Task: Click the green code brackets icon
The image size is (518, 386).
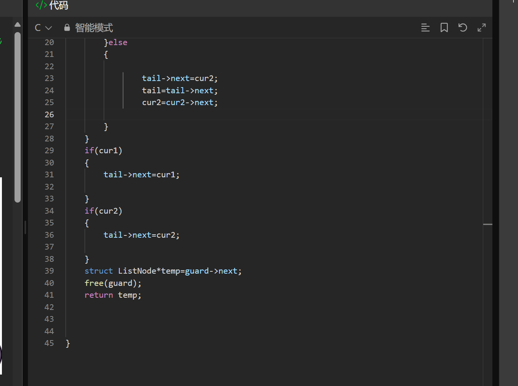Action: click(41, 5)
